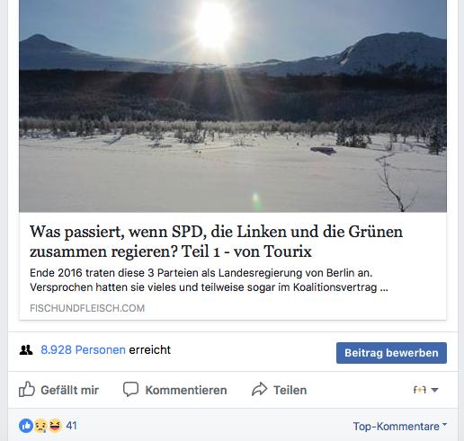Click the 41 reactions count
The height and width of the screenshot is (441, 464).
click(x=71, y=426)
